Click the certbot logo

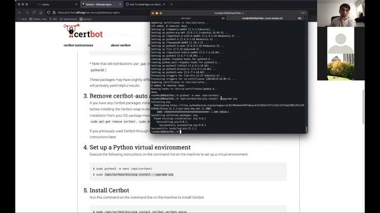click(83, 31)
